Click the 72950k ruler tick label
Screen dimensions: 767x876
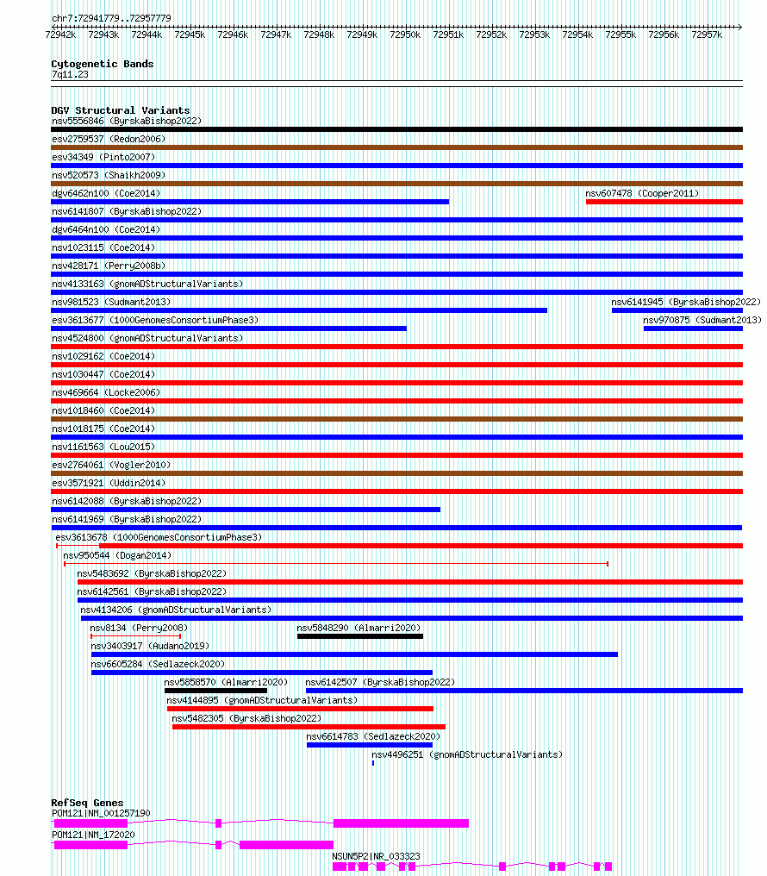tap(405, 34)
